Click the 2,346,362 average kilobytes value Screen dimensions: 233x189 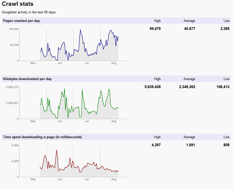(x=187, y=87)
